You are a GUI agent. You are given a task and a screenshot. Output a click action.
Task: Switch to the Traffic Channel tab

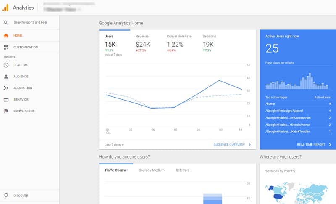tap(116, 170)
